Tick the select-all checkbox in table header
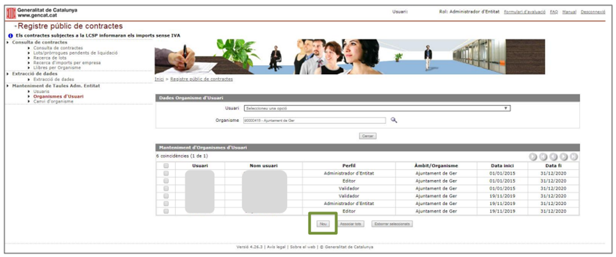616x257 pixels. 165,166
